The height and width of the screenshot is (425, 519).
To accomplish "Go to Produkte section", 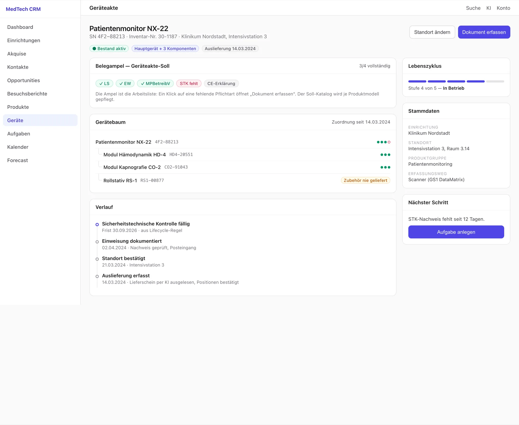I will (40, 107).
